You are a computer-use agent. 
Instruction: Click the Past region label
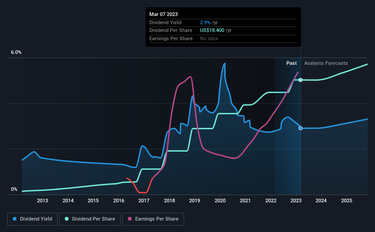[291, 63]
